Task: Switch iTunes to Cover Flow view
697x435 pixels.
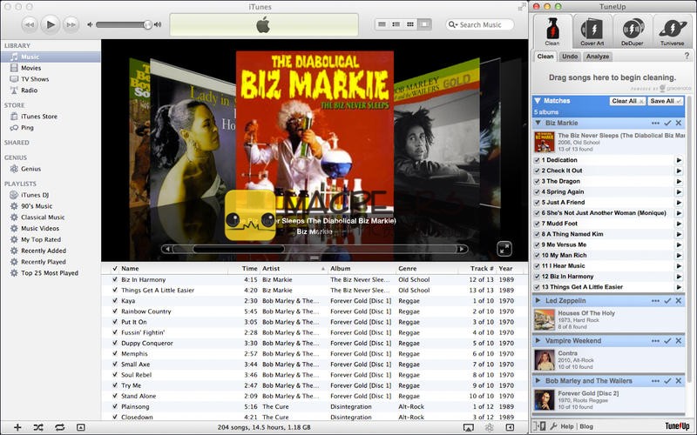Action: coord(424,24)
